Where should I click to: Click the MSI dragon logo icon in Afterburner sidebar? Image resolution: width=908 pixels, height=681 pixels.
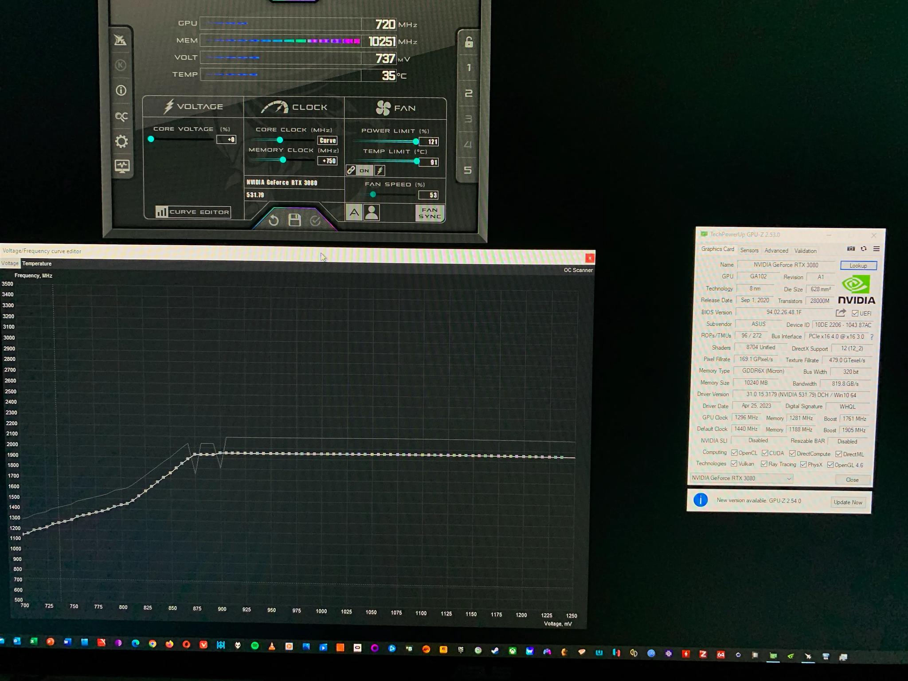[120, 40]
